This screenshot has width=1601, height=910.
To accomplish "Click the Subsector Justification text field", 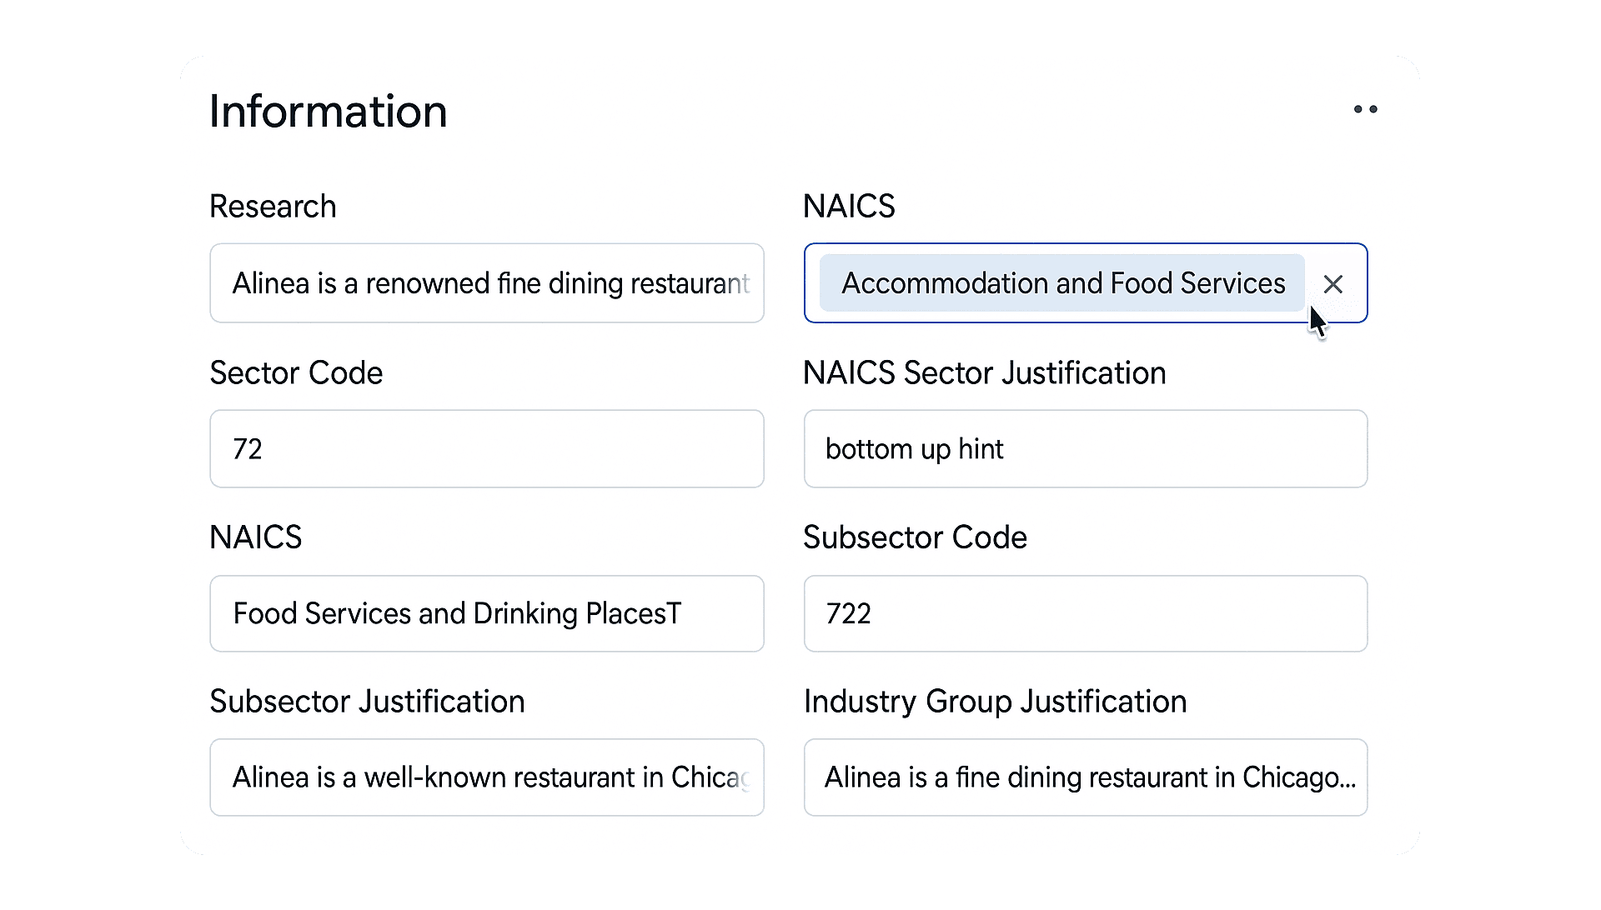I will tap(486, 777).
